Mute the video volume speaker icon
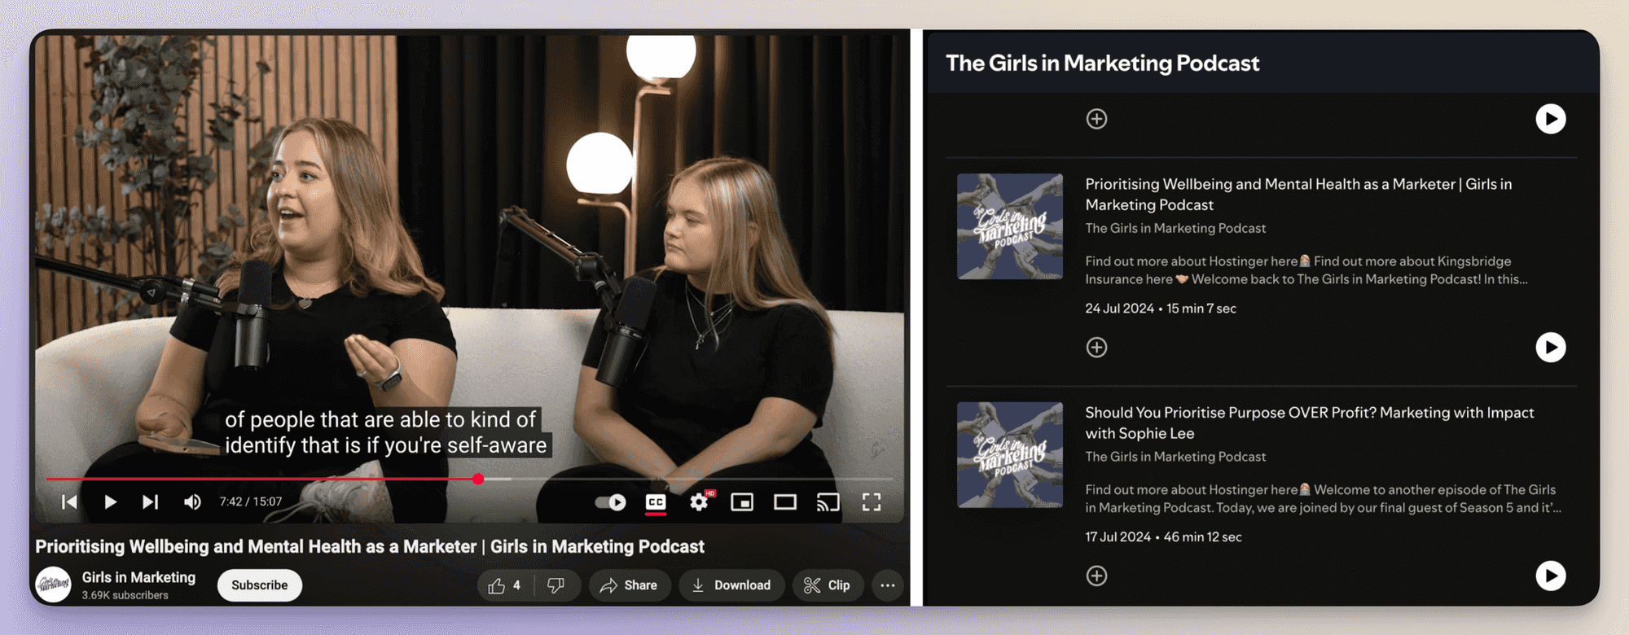The width and height of the screenshot is (1629, 635). click(192, 502)
